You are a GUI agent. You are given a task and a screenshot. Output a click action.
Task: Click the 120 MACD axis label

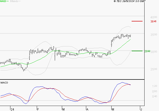click(x=154, y=86)
